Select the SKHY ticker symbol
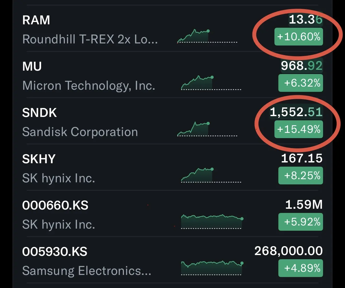 click(x=39, y=159)
